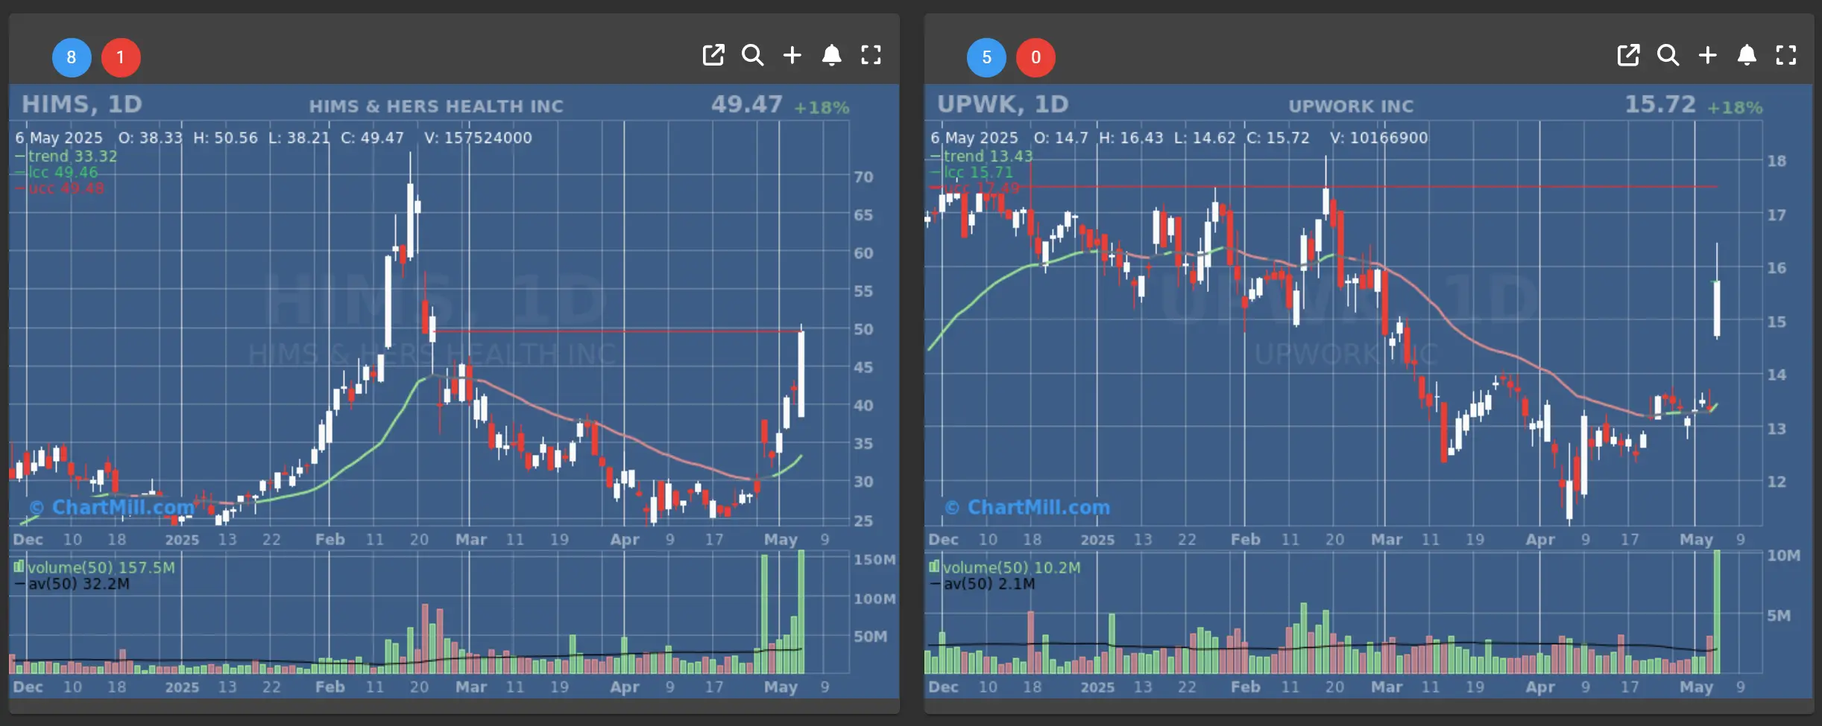
Task: Click the ChartMill.com link on HIMS chart
Action: pos(113,507)
